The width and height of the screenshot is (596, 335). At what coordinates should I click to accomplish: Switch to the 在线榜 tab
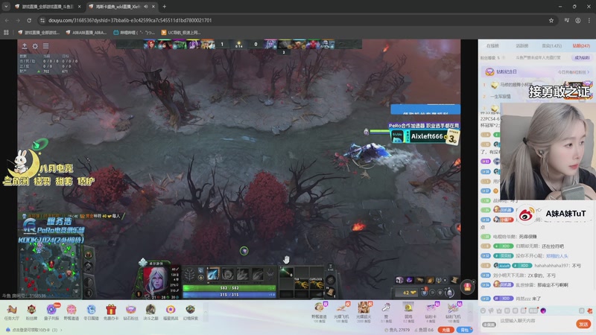[x=492, y=45]
